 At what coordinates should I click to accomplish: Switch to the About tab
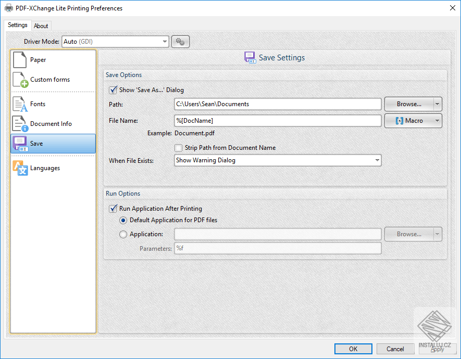coord(41,26)
